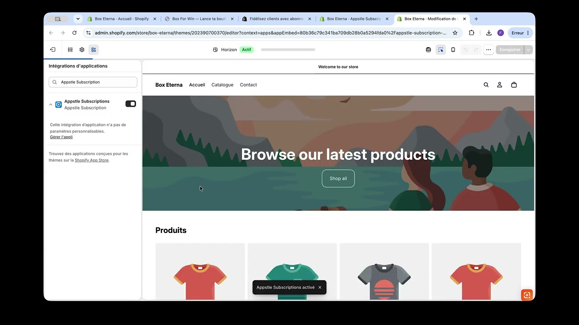Switch to Box For Win tab
579x325 pixels.
tap(199, 19)
